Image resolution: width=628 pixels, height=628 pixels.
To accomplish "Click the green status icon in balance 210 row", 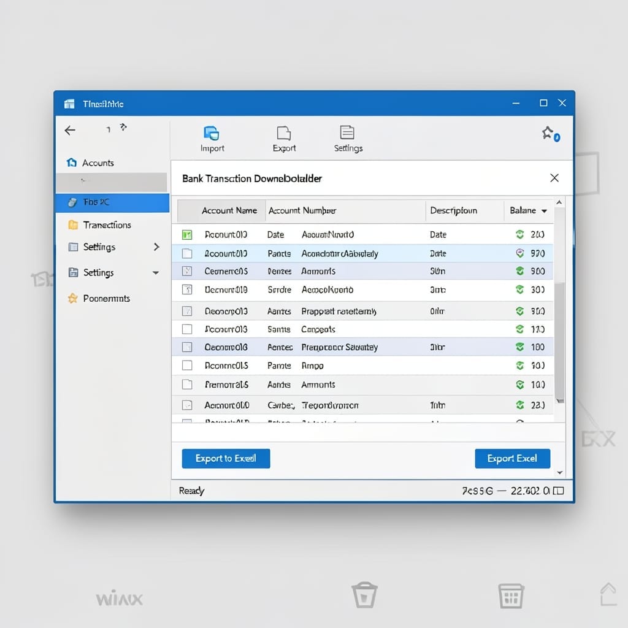I will [520, 234].
